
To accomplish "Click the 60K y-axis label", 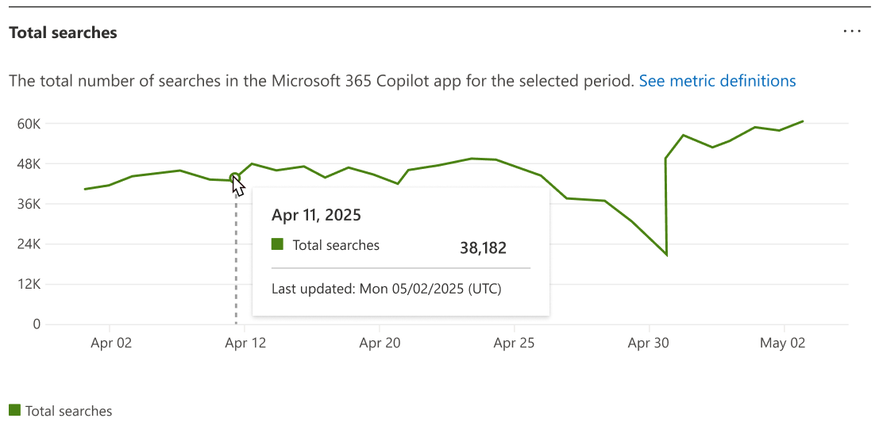I will click(x=29, y=124).
